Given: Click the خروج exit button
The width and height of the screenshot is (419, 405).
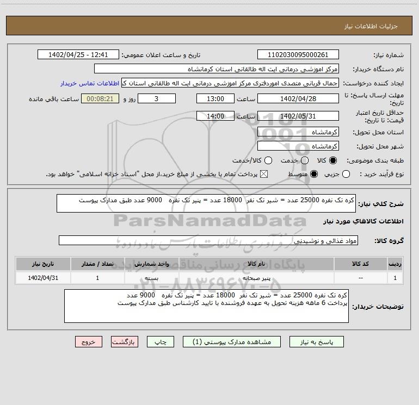Looking at the screenshot, I should (89, 342).
